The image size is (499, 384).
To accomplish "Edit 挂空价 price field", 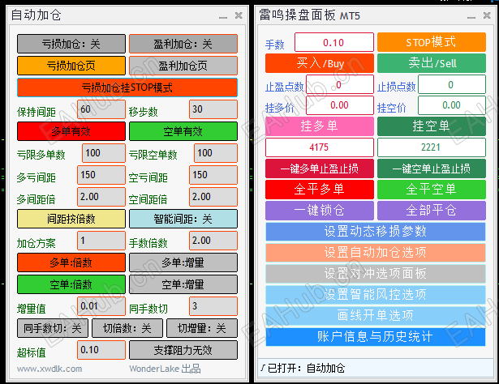I will (452, 105).
